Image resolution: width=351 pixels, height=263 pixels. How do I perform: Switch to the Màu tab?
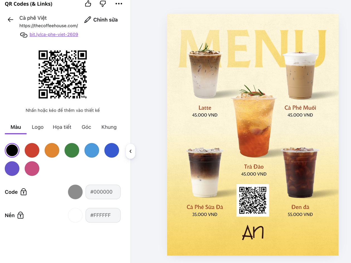coord(16,127)
